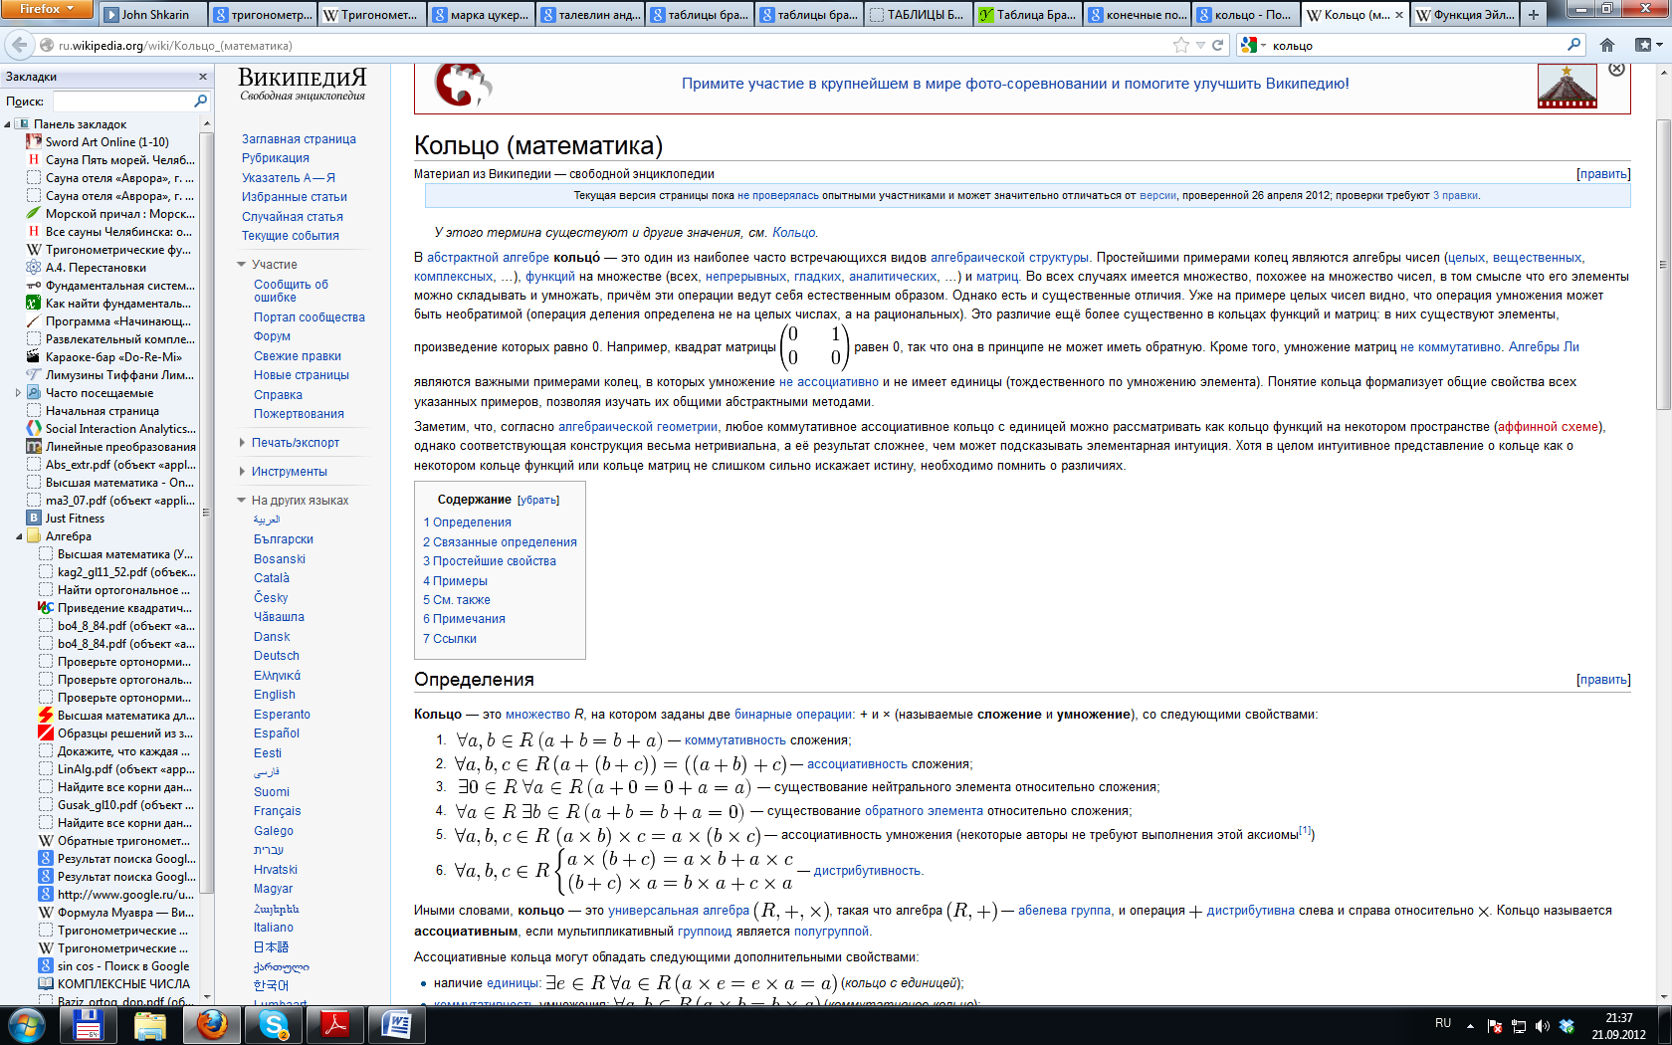Switch to the Функция Эйл... tab
The height and width of the screenshot is (1045, 1672).
[1465, 15]
